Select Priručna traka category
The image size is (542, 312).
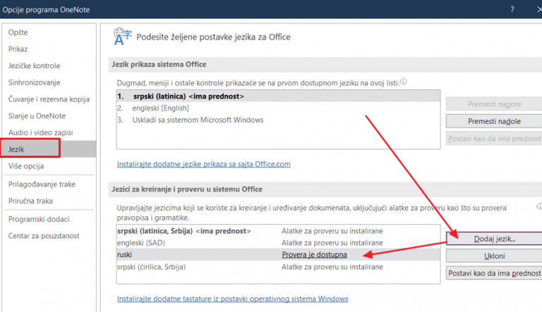click(30, 201)
